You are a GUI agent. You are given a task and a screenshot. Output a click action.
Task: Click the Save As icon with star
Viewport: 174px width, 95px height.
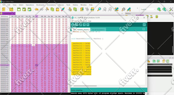pos(24,9)
